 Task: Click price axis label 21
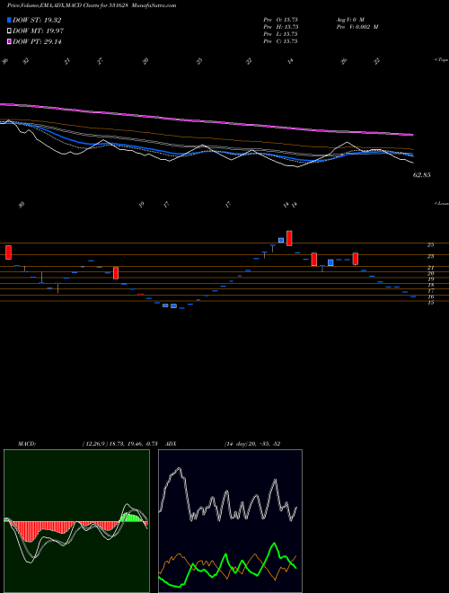pyautogui.click(x=430, y=268)
